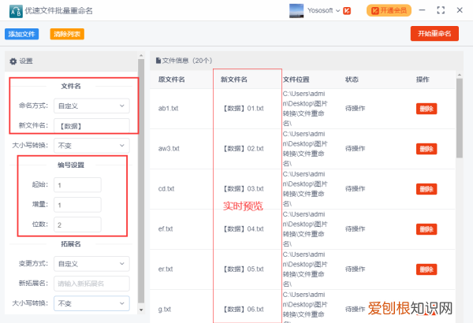Select the ab1.txt file name
473x323 pixels.
pyautogui.click(x=169, y=109)
